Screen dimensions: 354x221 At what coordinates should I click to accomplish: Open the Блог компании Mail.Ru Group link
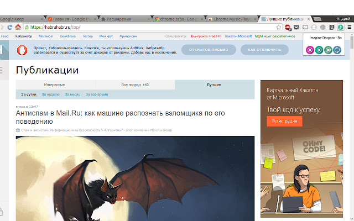pyautogui.click(x=149, y=130)
